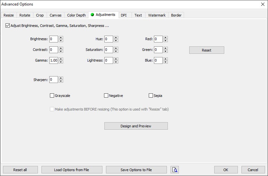Increase Gamma using the up spinner
The image size is (268, 176).
(61, 59)
